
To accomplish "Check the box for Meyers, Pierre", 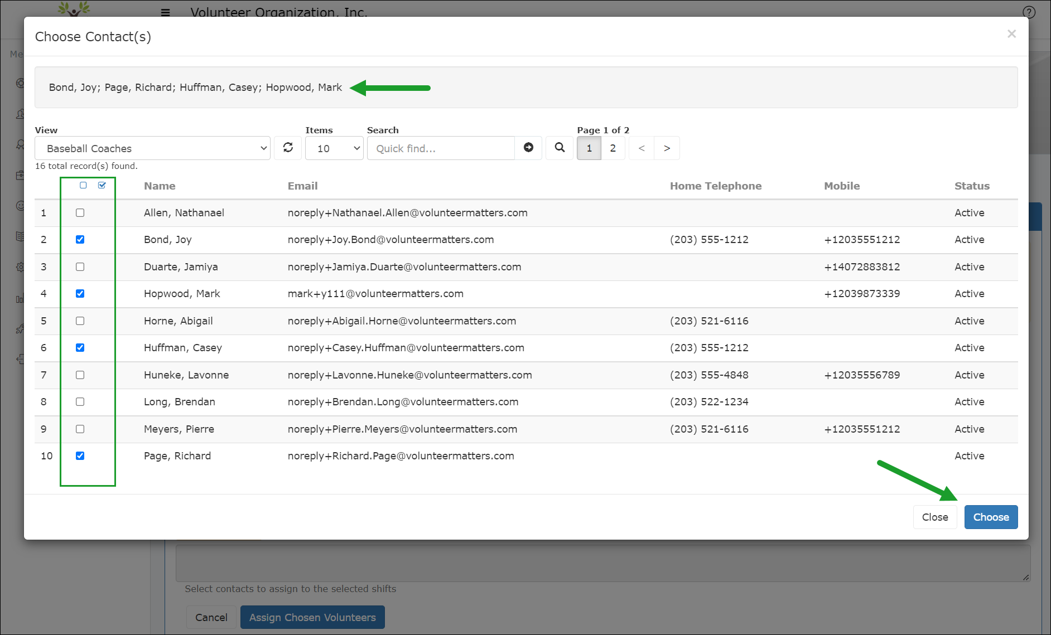I will 80,429.
